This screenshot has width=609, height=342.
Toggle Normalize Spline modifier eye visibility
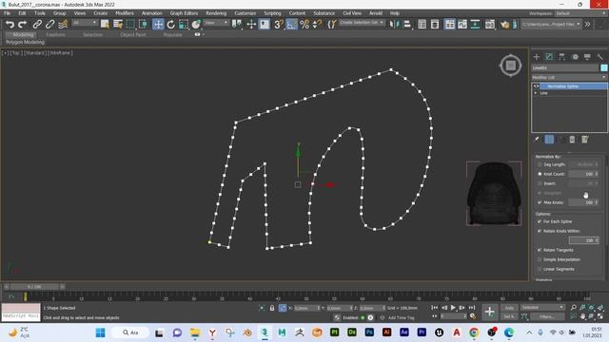[537, 86]
